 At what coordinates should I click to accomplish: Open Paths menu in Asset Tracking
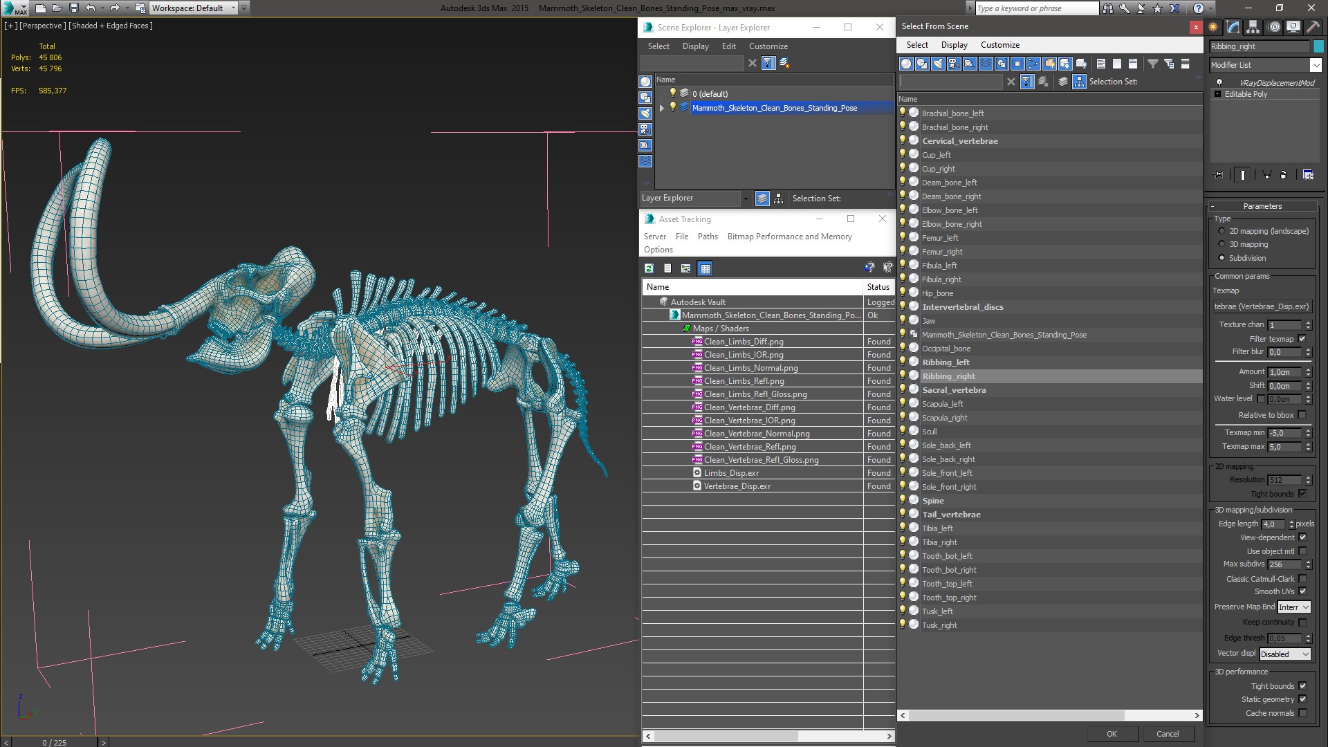pos(708,237)
